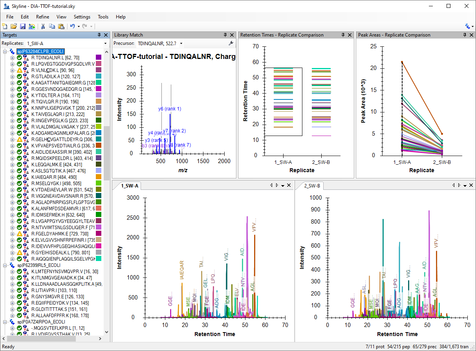Click the Open folder toolbar icon
The image size is (476, 351).
(14, 26)
